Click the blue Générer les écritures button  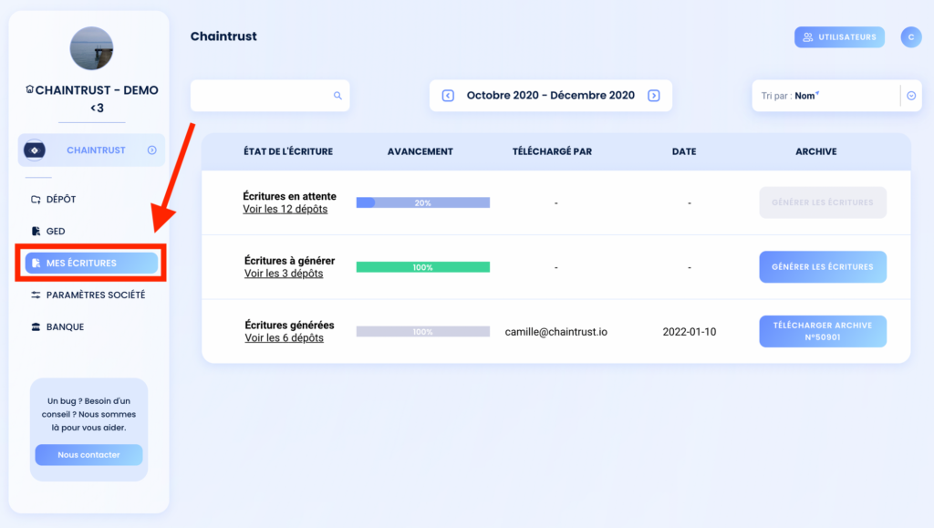[x=823, y=266]
